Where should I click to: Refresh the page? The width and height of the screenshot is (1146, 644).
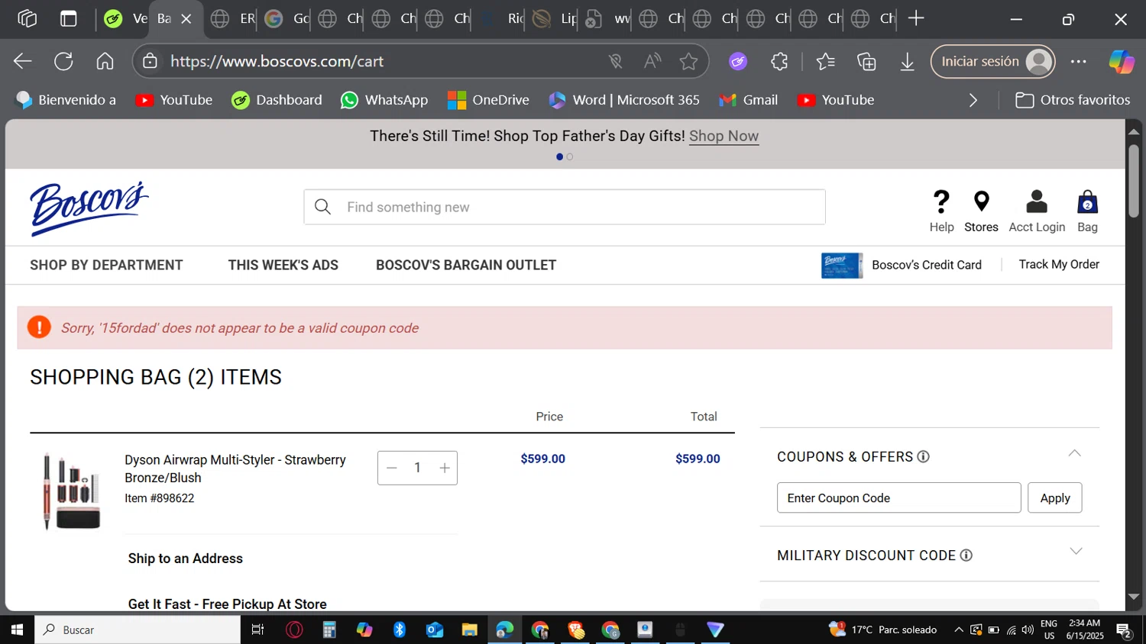(x=63, y=62)
